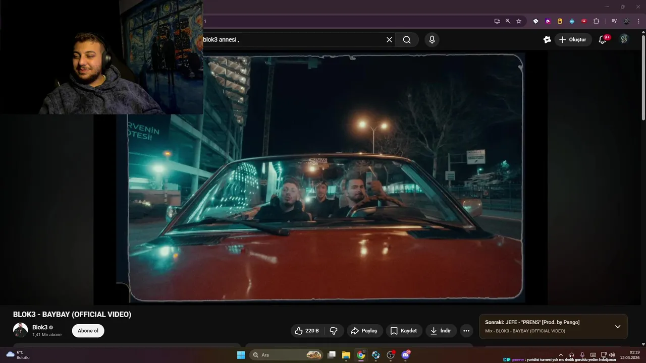Open the zoom magnifier in address bar

(x=508, y=21)
